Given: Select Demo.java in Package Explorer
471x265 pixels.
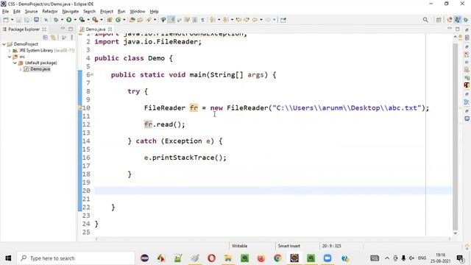Looking at the screenshot, I should coord(40,69).
